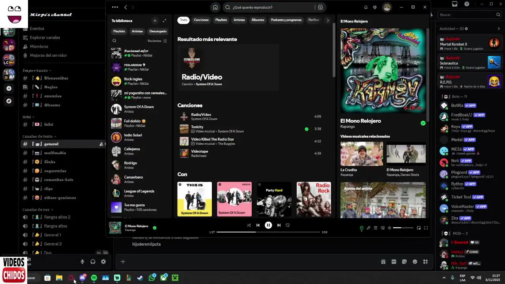Toggle saved checkmark on Toxicity row

pyautogui.click(x=307, y=129)
